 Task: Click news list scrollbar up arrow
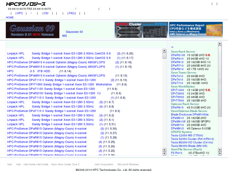click(164, 51)
